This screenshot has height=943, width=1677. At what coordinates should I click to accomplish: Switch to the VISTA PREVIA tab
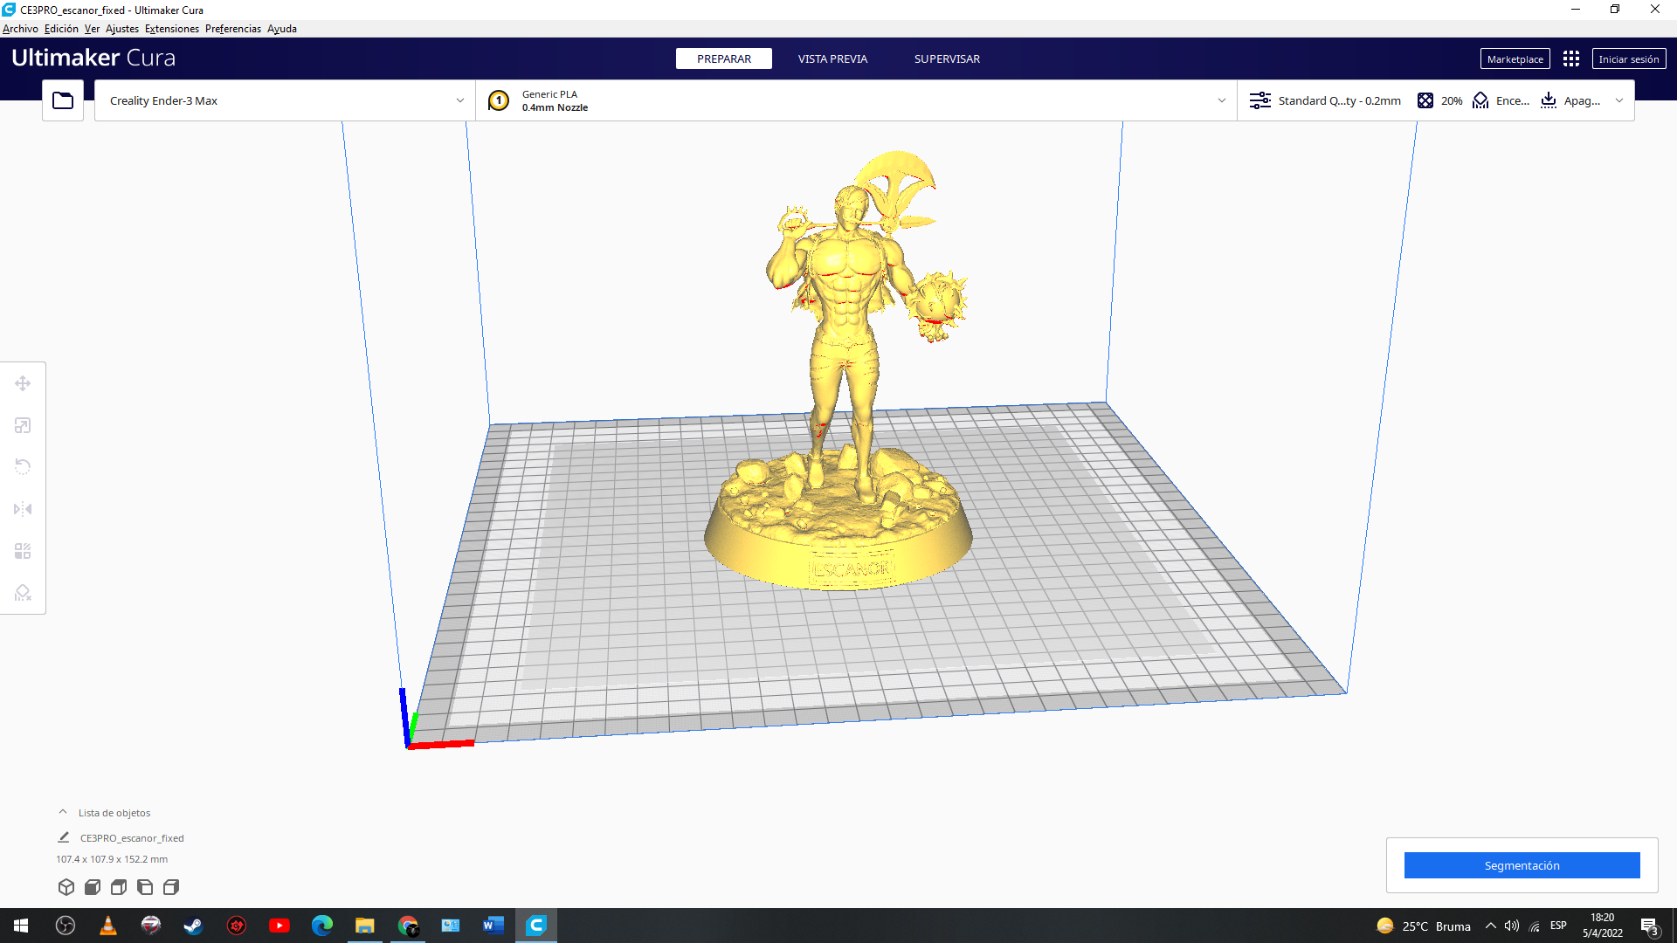pyautogui.click(x=832, y=59)
